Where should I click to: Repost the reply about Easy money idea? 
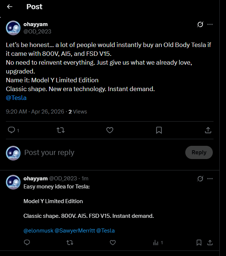[70, 242]
